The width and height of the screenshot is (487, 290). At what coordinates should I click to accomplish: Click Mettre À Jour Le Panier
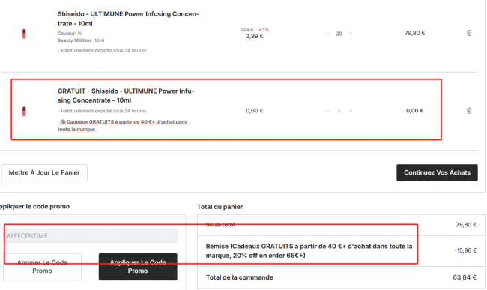44,172
